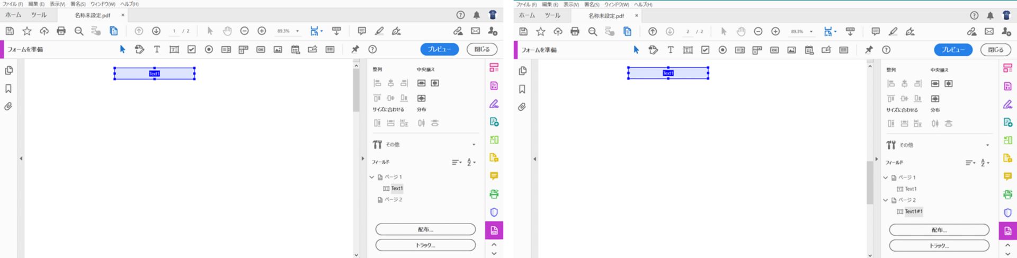Choose the hand pan tool, left window
The image size is (1017, 258).
[x=227, y=31]
